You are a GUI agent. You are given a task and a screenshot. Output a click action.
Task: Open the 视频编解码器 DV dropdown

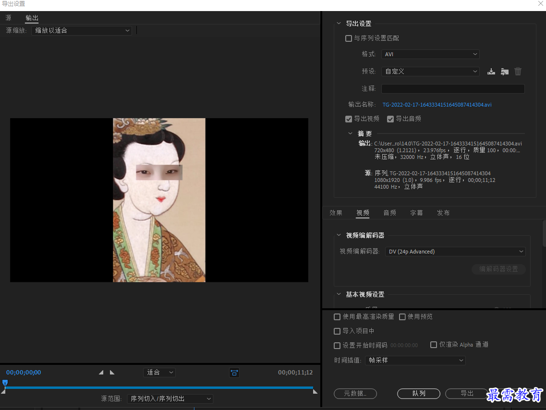tap(455, 252)
